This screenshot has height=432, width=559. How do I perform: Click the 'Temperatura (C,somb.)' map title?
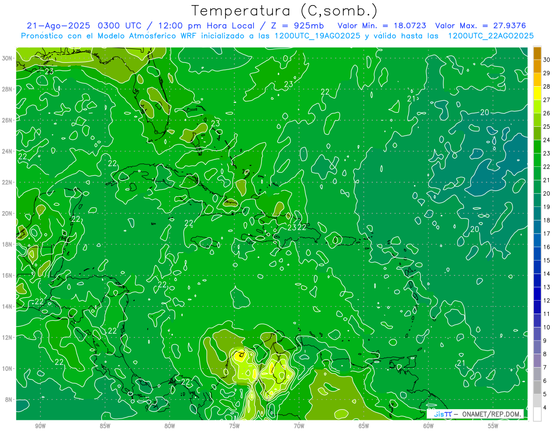[x=285, y=11]
